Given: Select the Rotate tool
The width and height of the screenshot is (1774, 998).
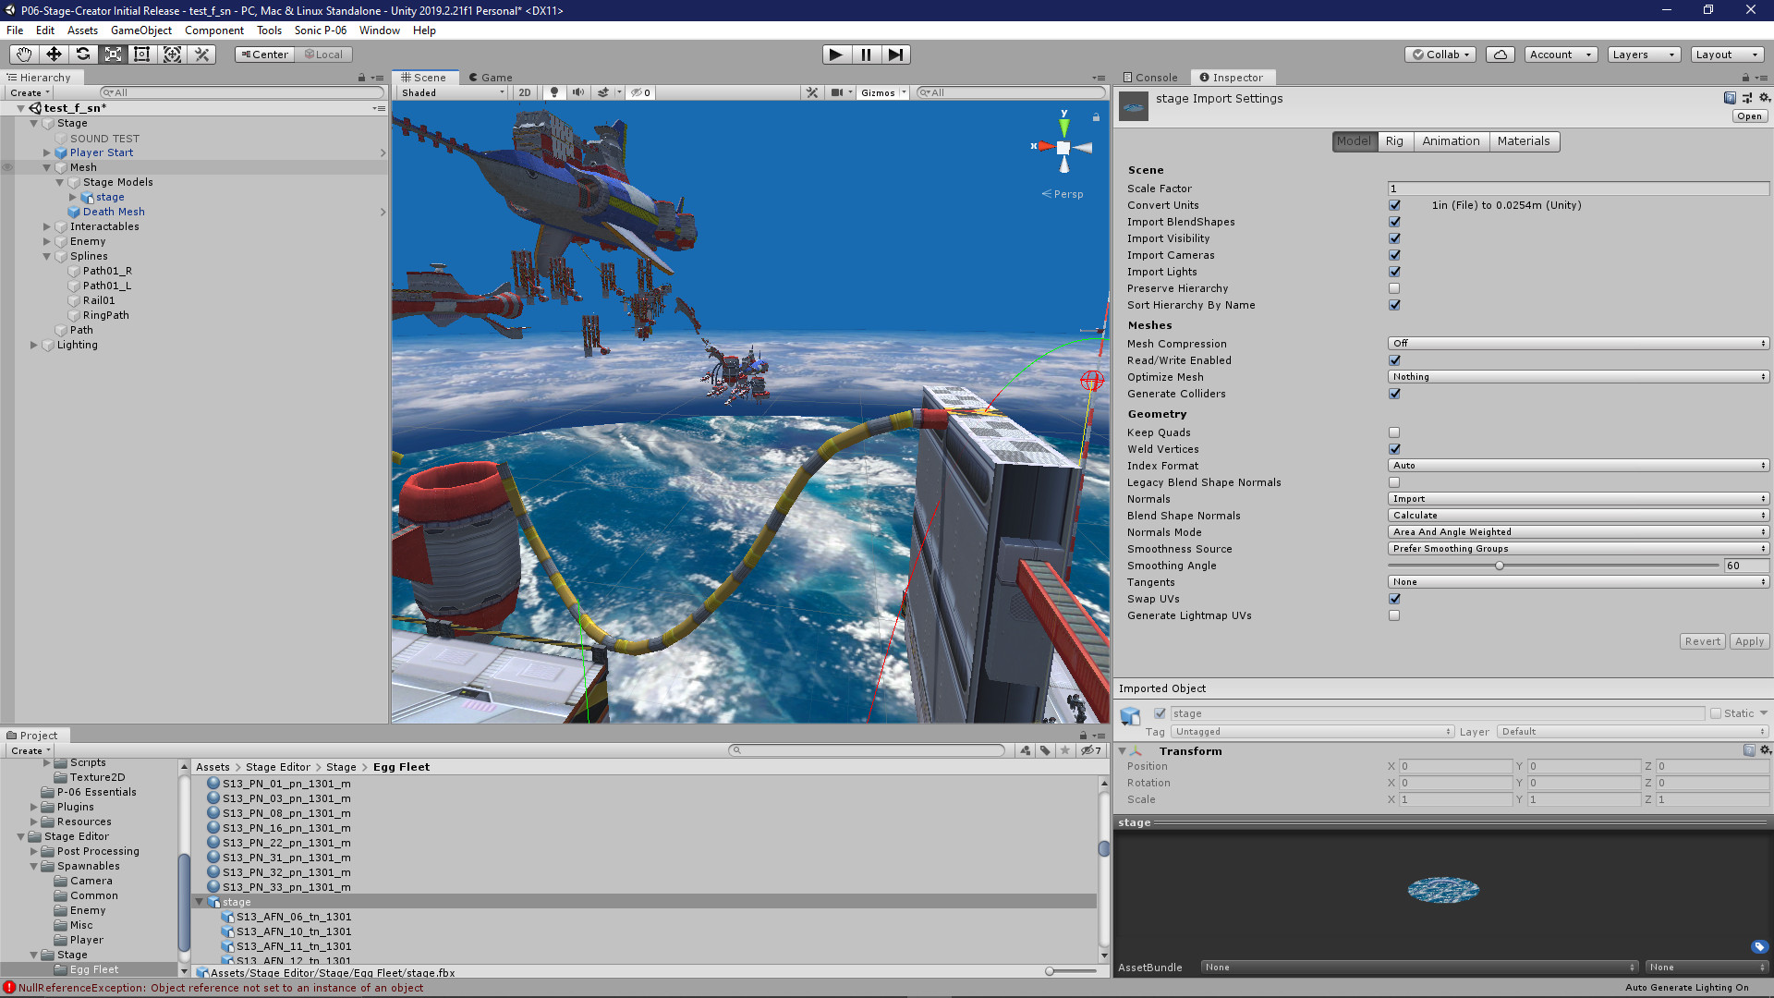Looking at the screenshot, I should point(83,55).
